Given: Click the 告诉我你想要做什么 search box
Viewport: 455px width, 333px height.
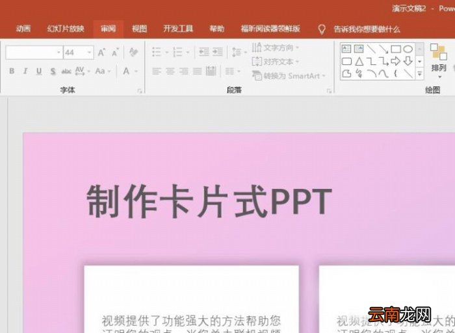Looking at the screenshot, I should click(367, 29).
